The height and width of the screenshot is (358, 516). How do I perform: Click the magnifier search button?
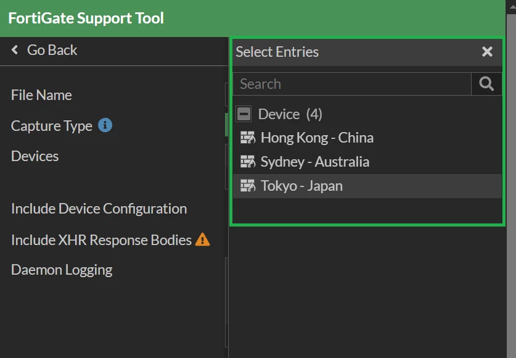coord(486,84)
